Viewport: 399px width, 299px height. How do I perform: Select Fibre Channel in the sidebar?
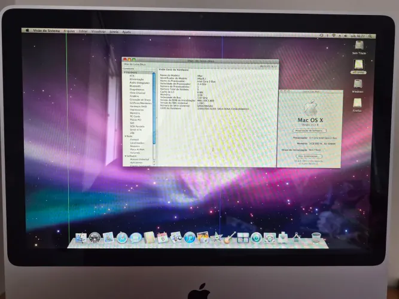click(x=138, y=93)
